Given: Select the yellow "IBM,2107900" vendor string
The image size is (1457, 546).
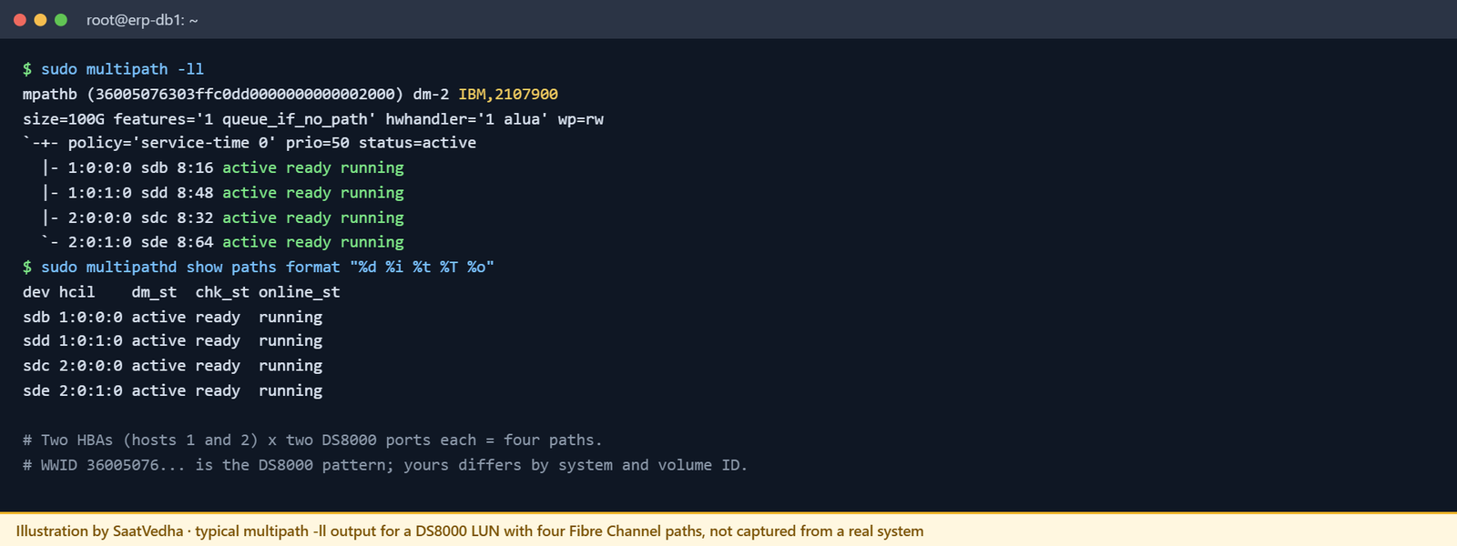Looking at the screenshot, I should [508, 95].
